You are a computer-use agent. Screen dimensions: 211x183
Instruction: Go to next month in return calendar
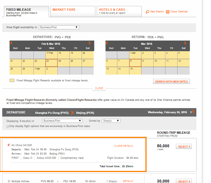click(185, 43)
